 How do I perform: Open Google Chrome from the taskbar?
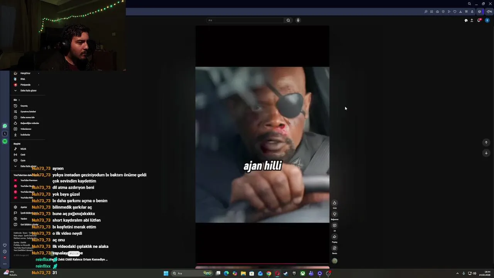(269, 273)
